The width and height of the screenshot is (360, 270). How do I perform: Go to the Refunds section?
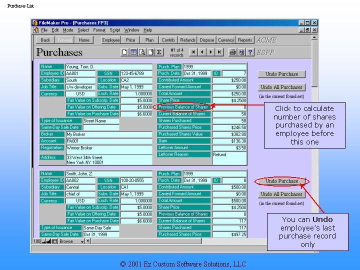click(187, 40)
